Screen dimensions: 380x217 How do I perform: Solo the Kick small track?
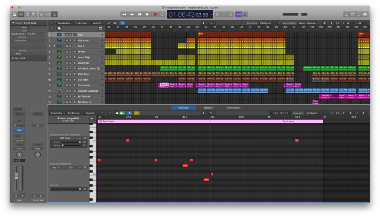tap(70, 40)
